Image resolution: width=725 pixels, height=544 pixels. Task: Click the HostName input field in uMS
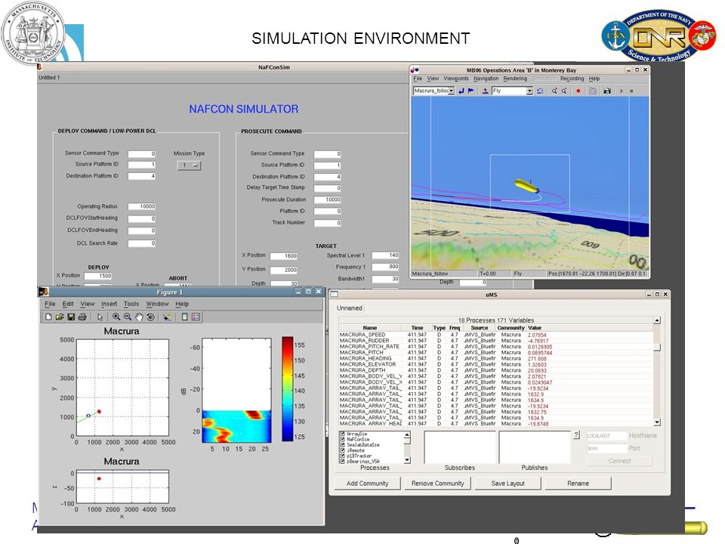click(606, 436)
